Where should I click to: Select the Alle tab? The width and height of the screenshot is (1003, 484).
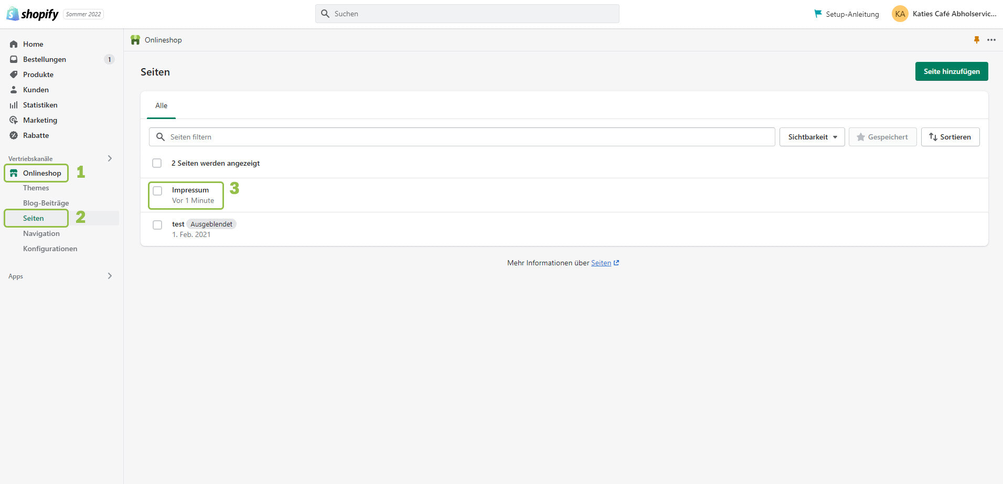pos(161,105)
